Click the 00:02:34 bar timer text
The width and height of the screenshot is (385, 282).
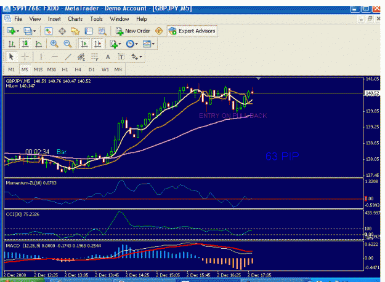[x=38, y=152]
